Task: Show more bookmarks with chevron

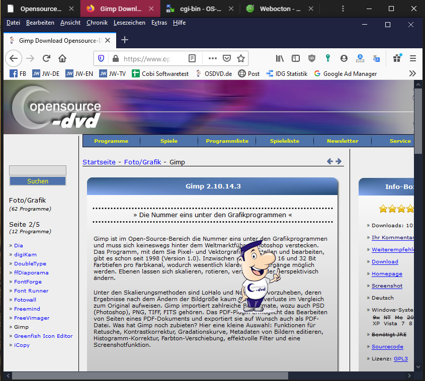Action: [x=412, y=73]
